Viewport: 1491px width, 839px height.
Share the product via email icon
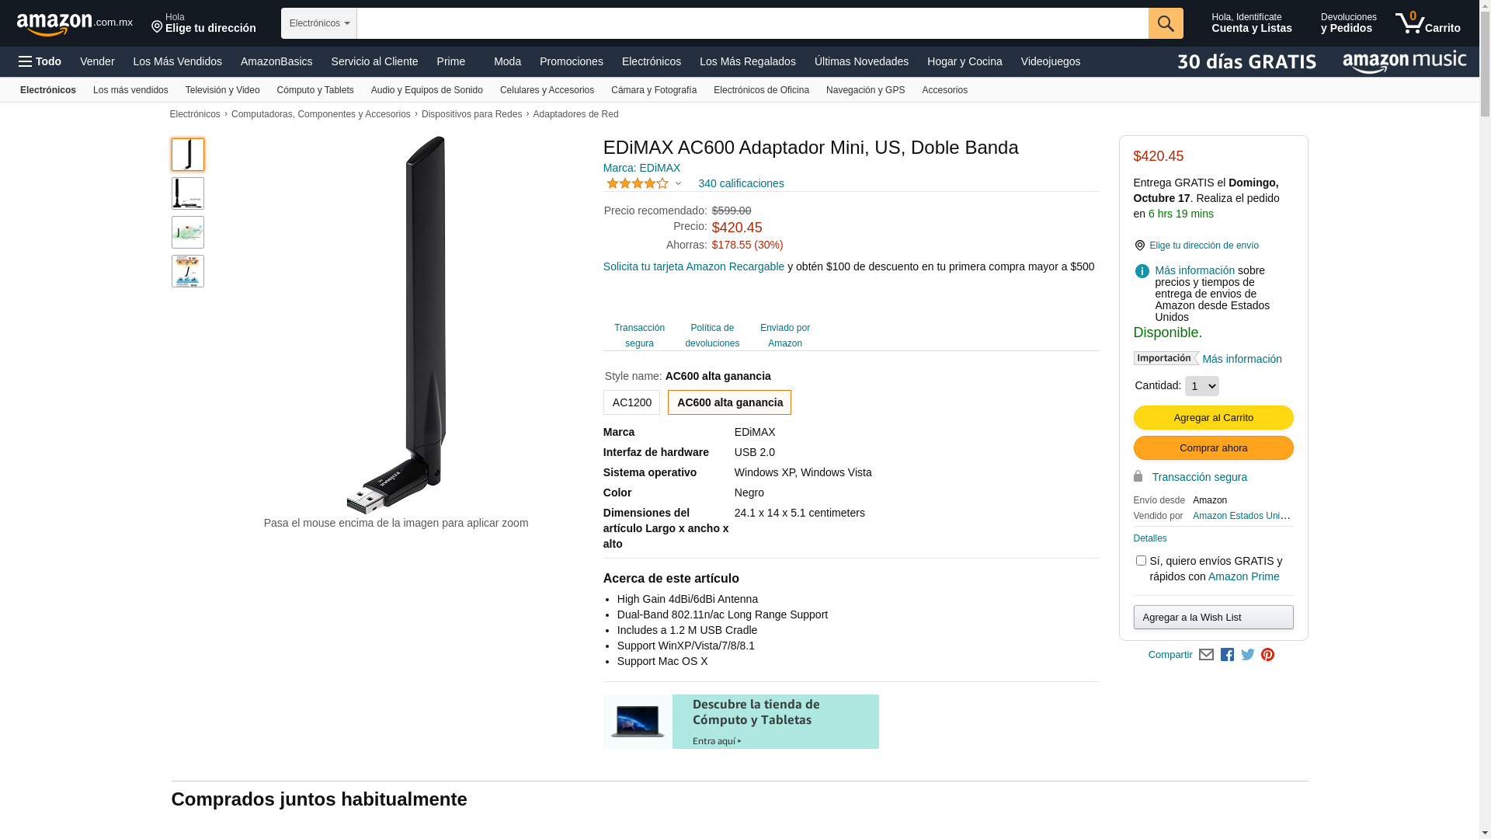(x=1206, y=655)
